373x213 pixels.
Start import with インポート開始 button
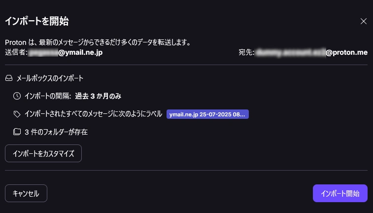(340, 193)
